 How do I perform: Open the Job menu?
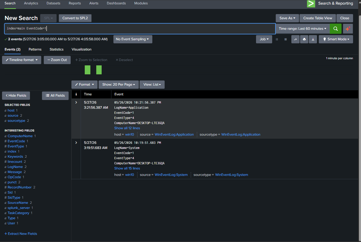click(x=264, y=39)
